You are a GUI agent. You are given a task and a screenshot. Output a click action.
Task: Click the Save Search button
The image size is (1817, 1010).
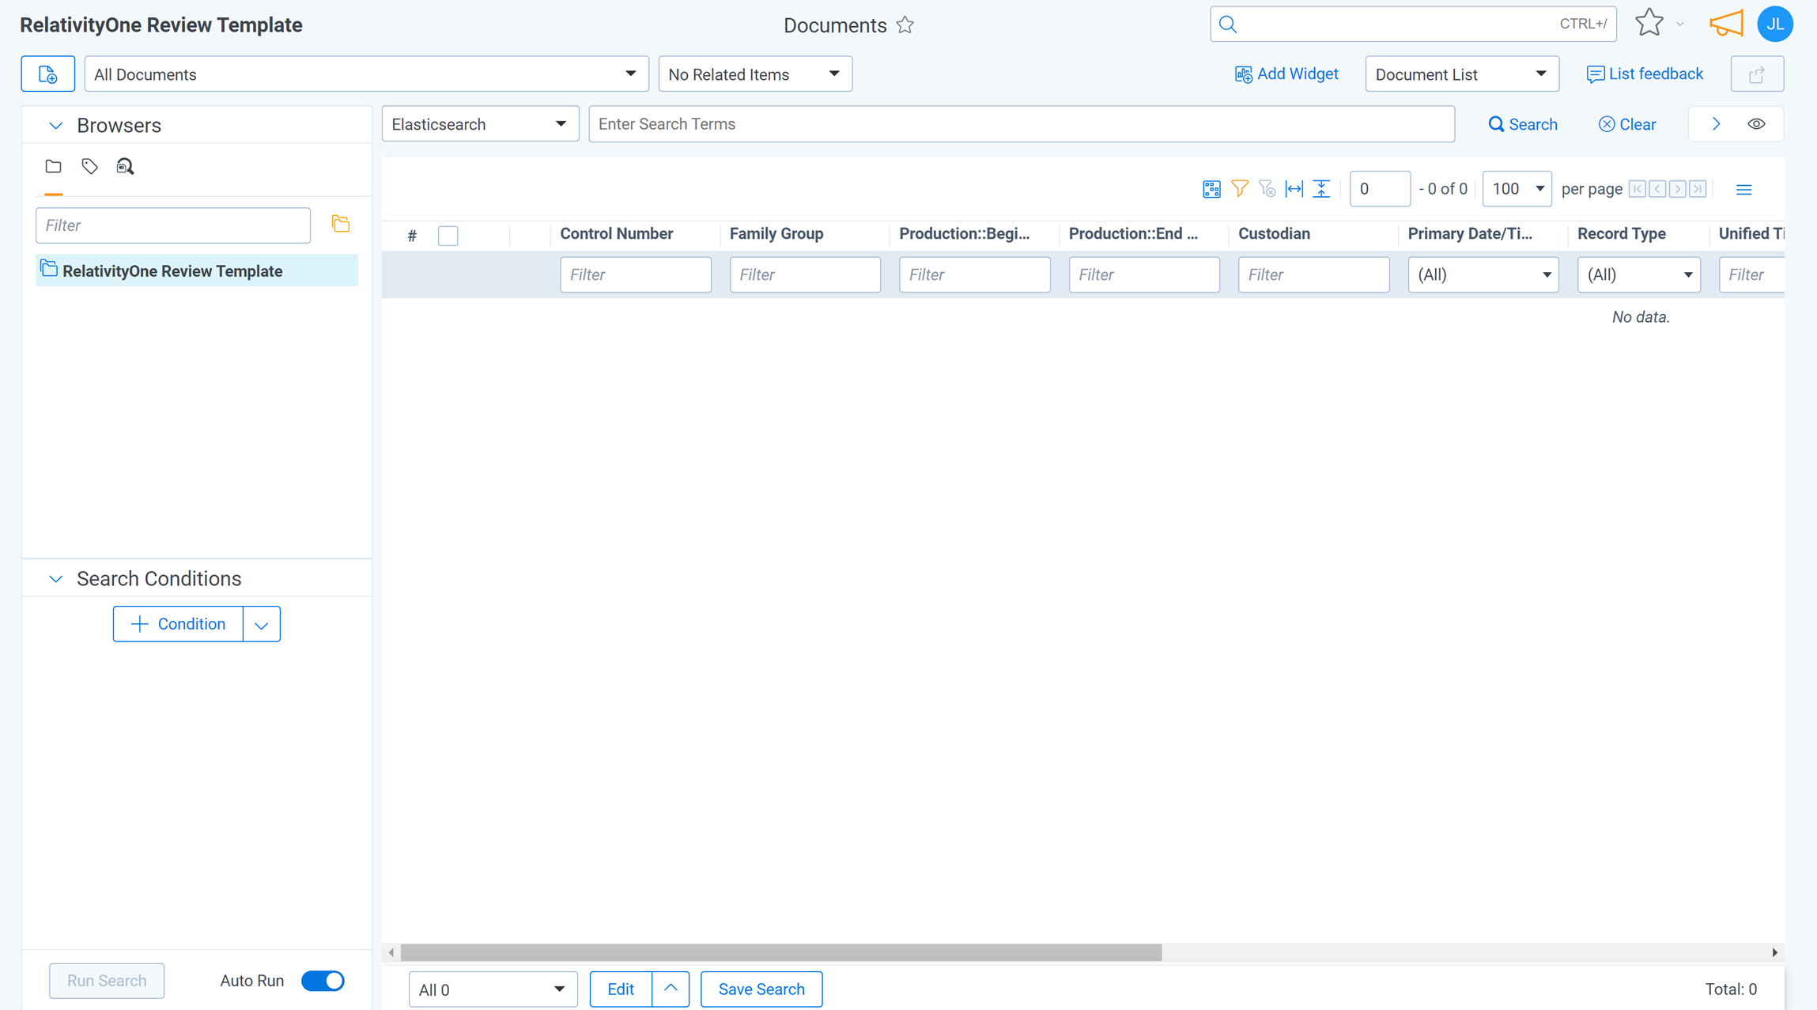tap(761, 989)
